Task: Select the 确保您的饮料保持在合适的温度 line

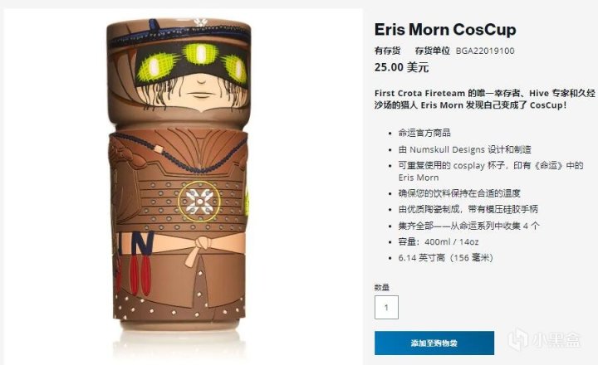Action: (459, 193)
